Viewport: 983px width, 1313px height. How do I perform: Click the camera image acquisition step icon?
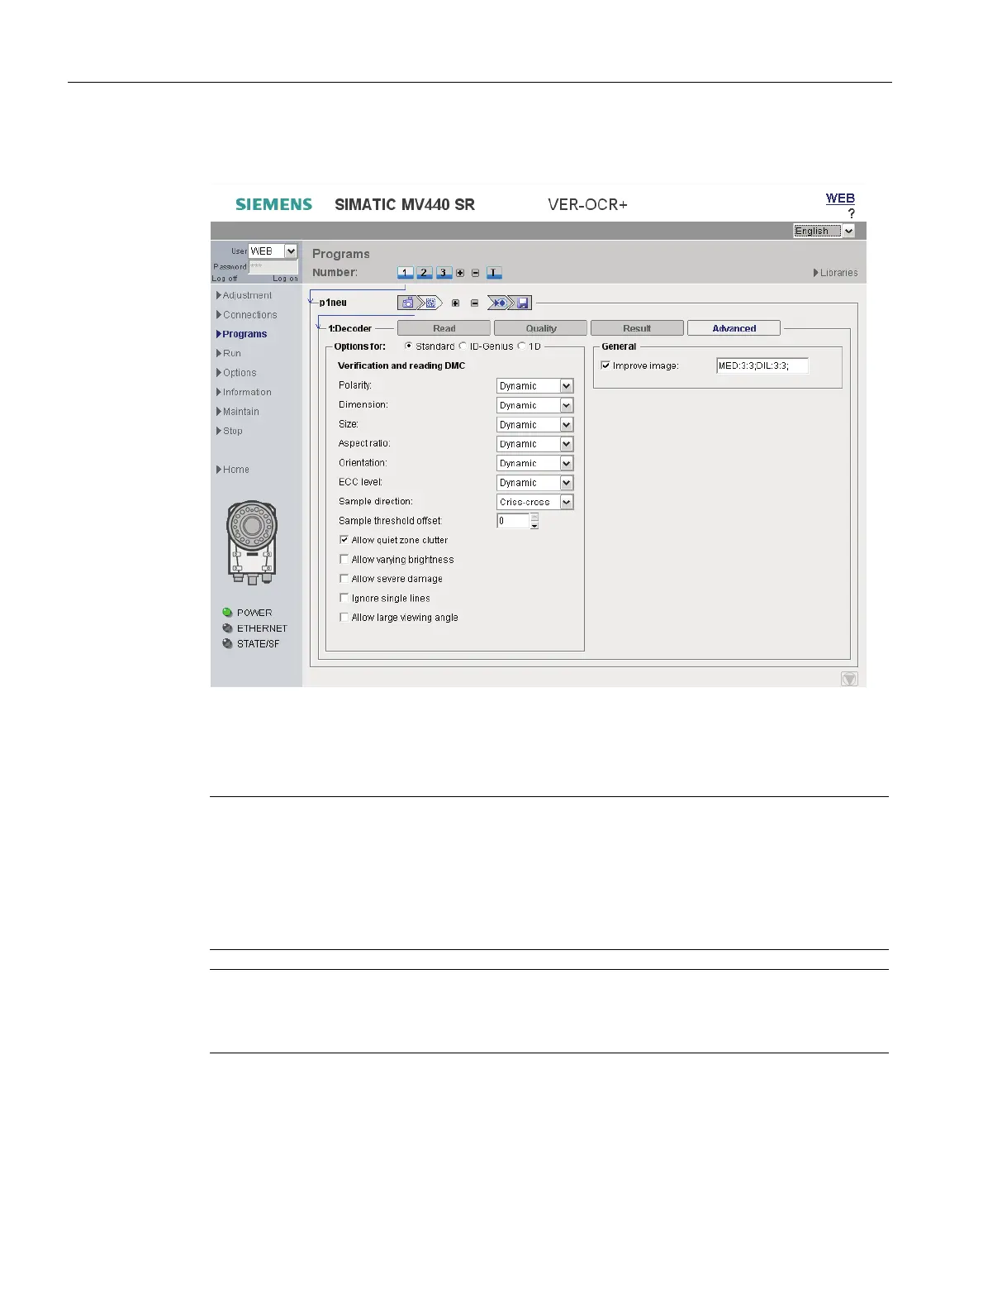pos(407,303)
